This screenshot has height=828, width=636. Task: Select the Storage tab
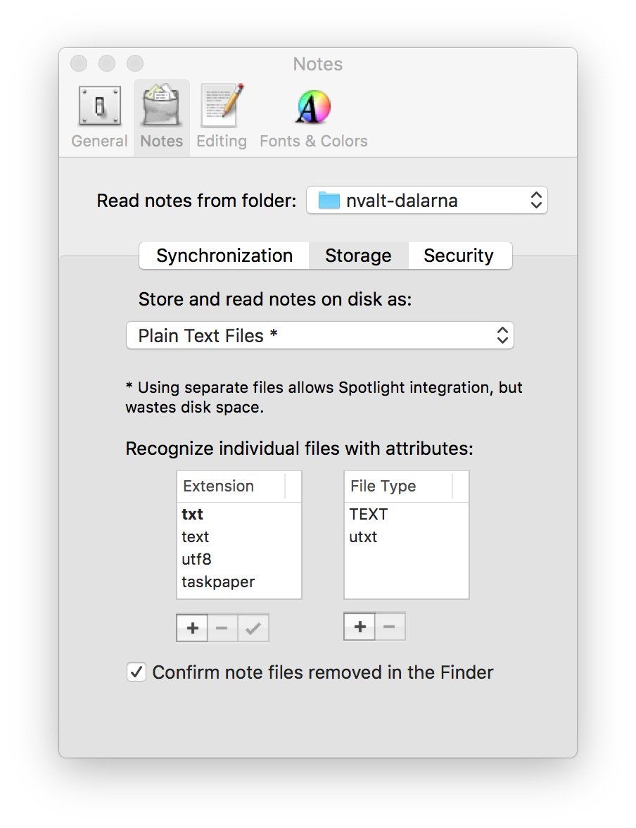[358, 256]
